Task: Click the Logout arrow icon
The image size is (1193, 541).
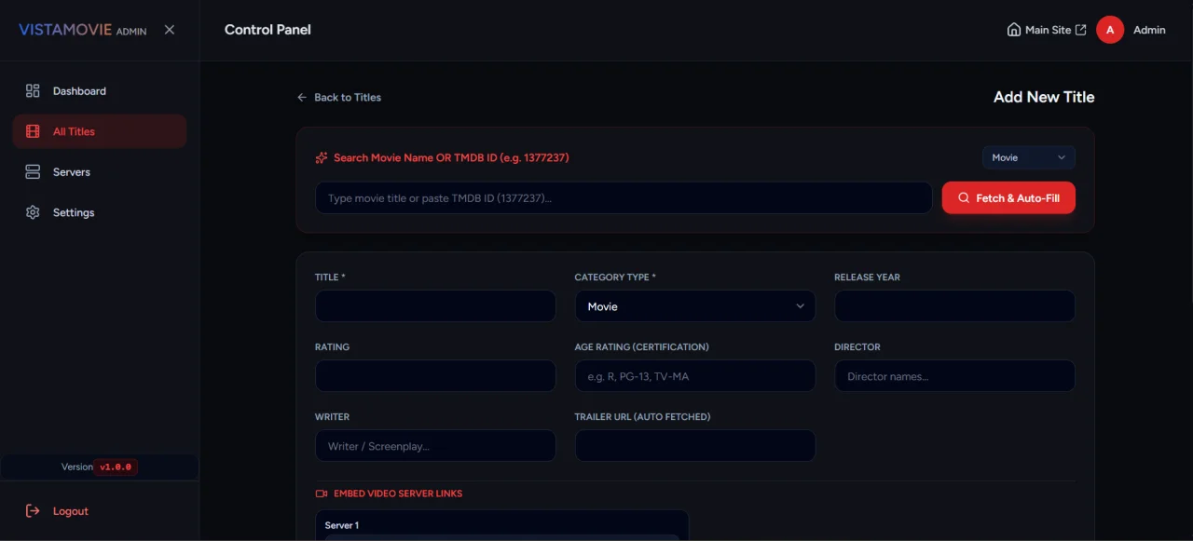Action: [x=33, y=511]
